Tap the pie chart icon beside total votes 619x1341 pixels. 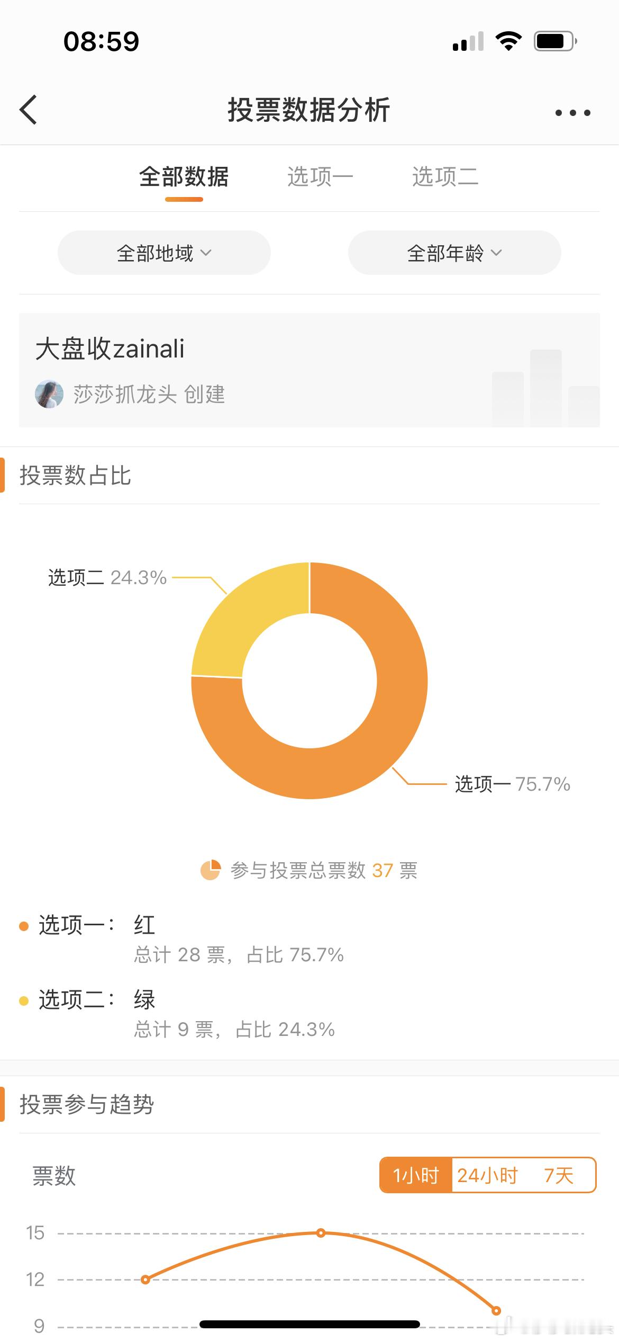pyautogui.click(x=210, y=870)
